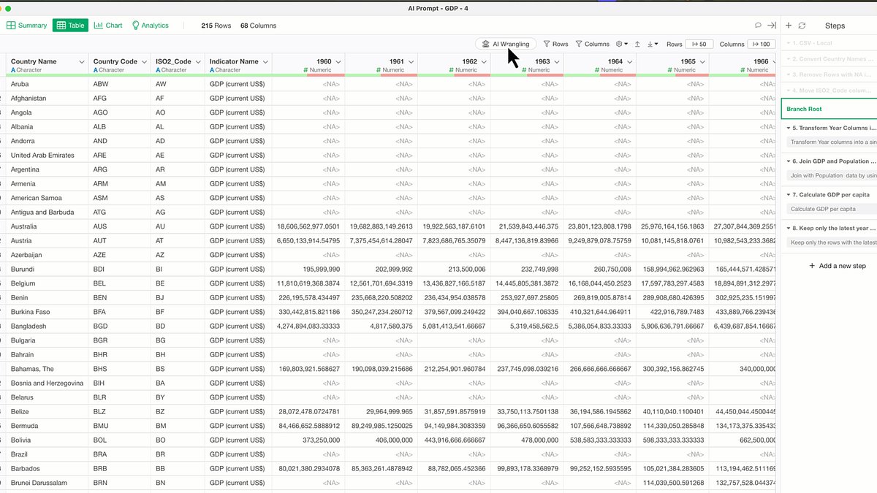Click the Numeric hash icon under 1960

point(305,70)
